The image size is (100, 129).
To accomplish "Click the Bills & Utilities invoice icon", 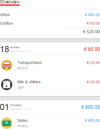I will pos(7,85).
